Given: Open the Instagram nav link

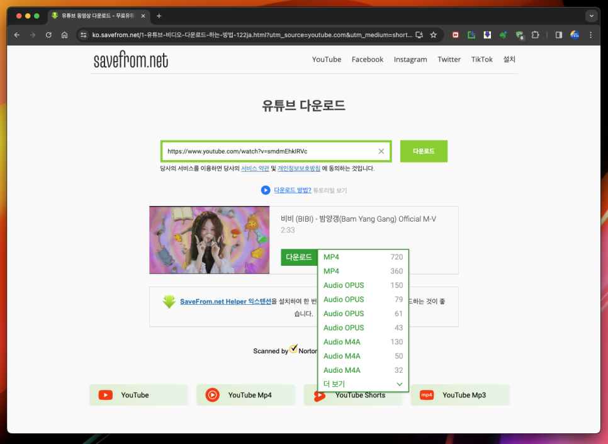Looking at the screenshot, I should (410, 59).
